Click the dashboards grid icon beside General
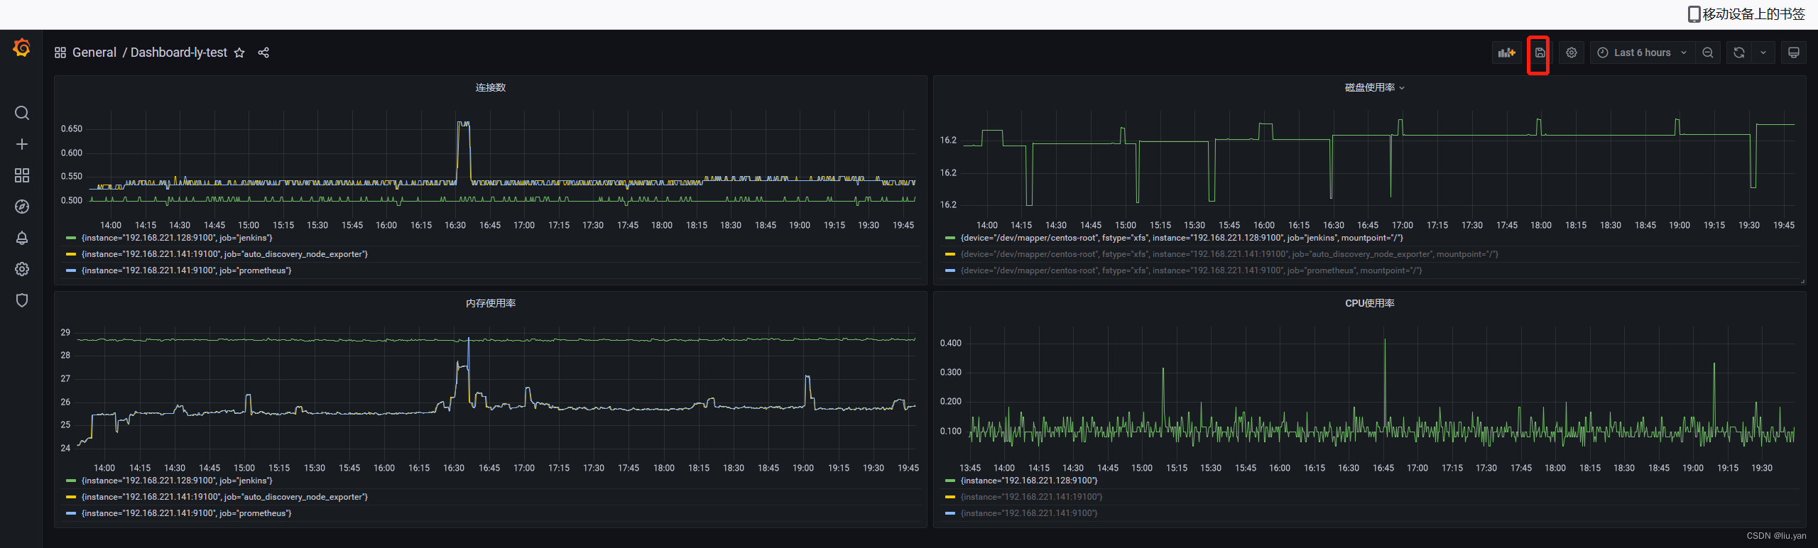The width and height of the screenshot is (1818, 548). pos(60,53)
